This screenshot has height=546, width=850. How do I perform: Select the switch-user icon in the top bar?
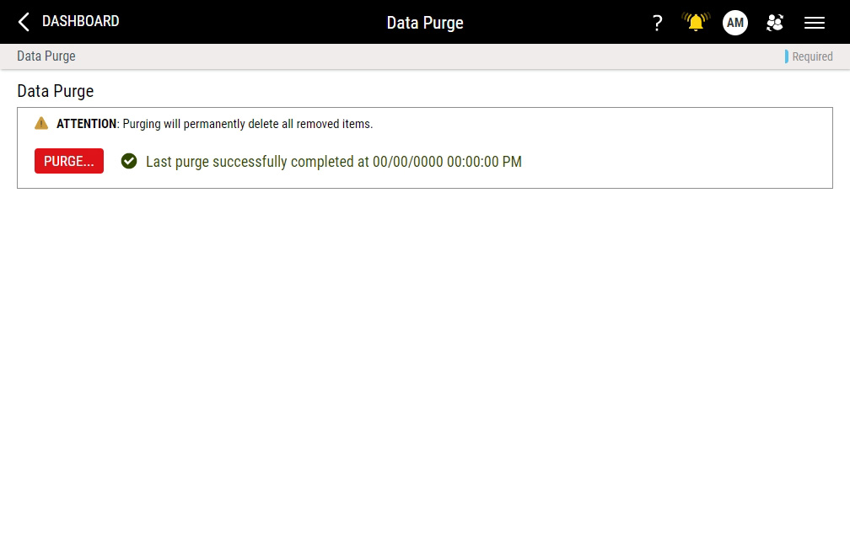point(775,23)
